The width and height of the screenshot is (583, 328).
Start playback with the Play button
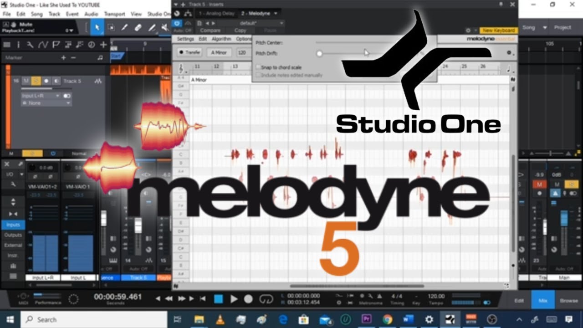pyautogui.click(x=234, y=299)
